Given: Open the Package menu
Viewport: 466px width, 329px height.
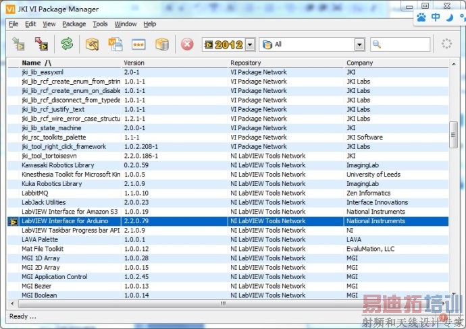Looking at the screenshot, I should (74, 24).
